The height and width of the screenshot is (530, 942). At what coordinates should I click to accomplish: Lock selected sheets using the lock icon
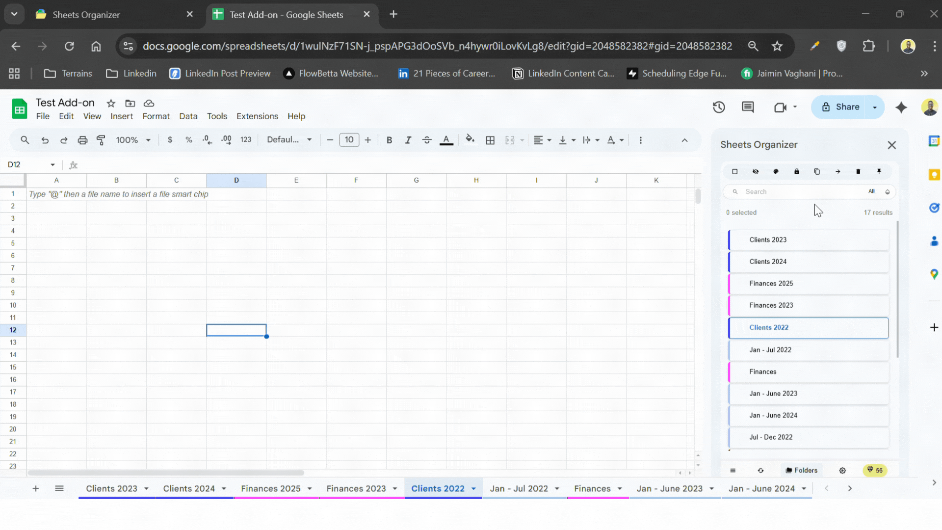coord(796,171)
